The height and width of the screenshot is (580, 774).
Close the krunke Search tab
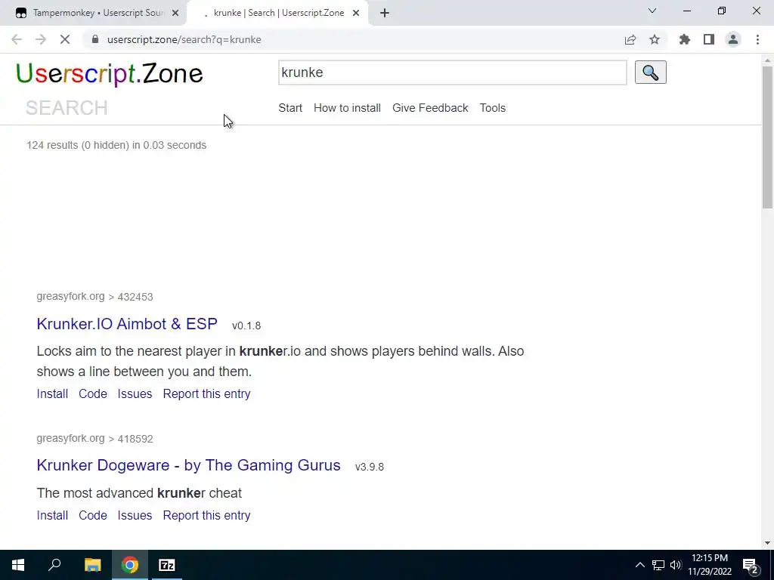(x=356, y=13)
